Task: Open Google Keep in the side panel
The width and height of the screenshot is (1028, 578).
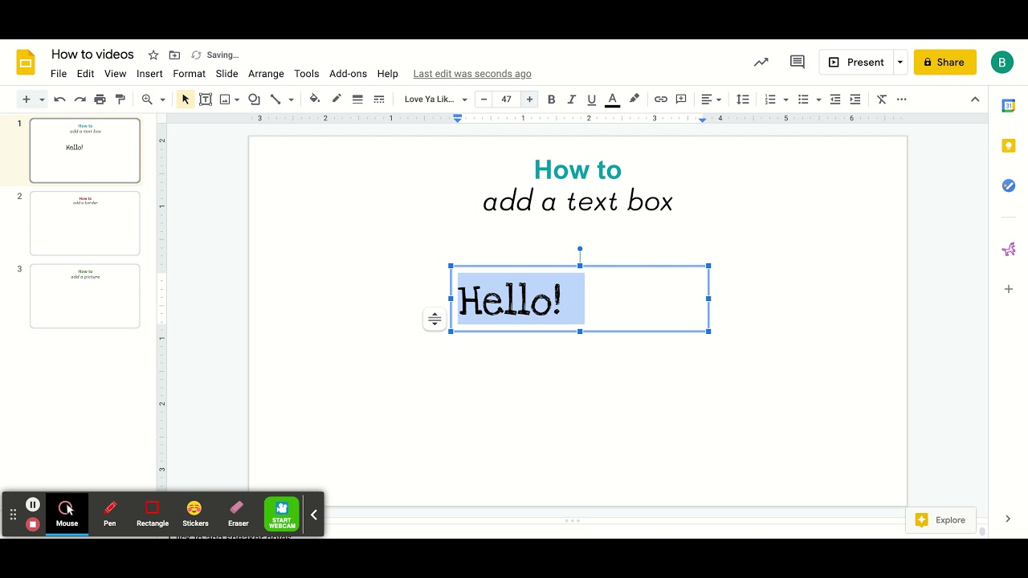Action: click(x=1009, y=145)
